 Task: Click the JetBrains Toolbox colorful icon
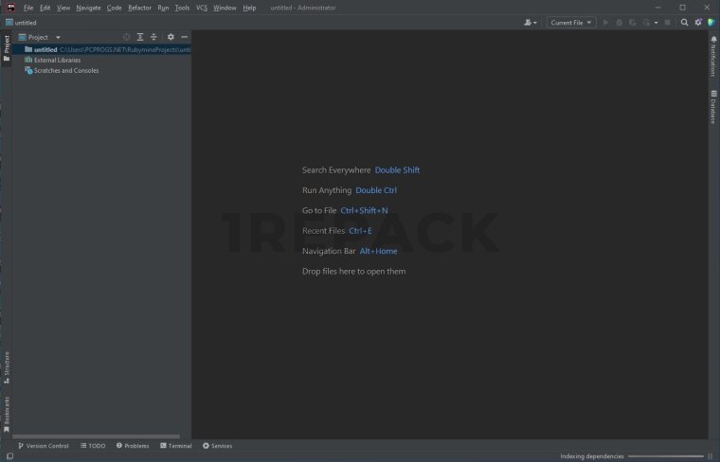pyautogui.click(x=711, y=22)
